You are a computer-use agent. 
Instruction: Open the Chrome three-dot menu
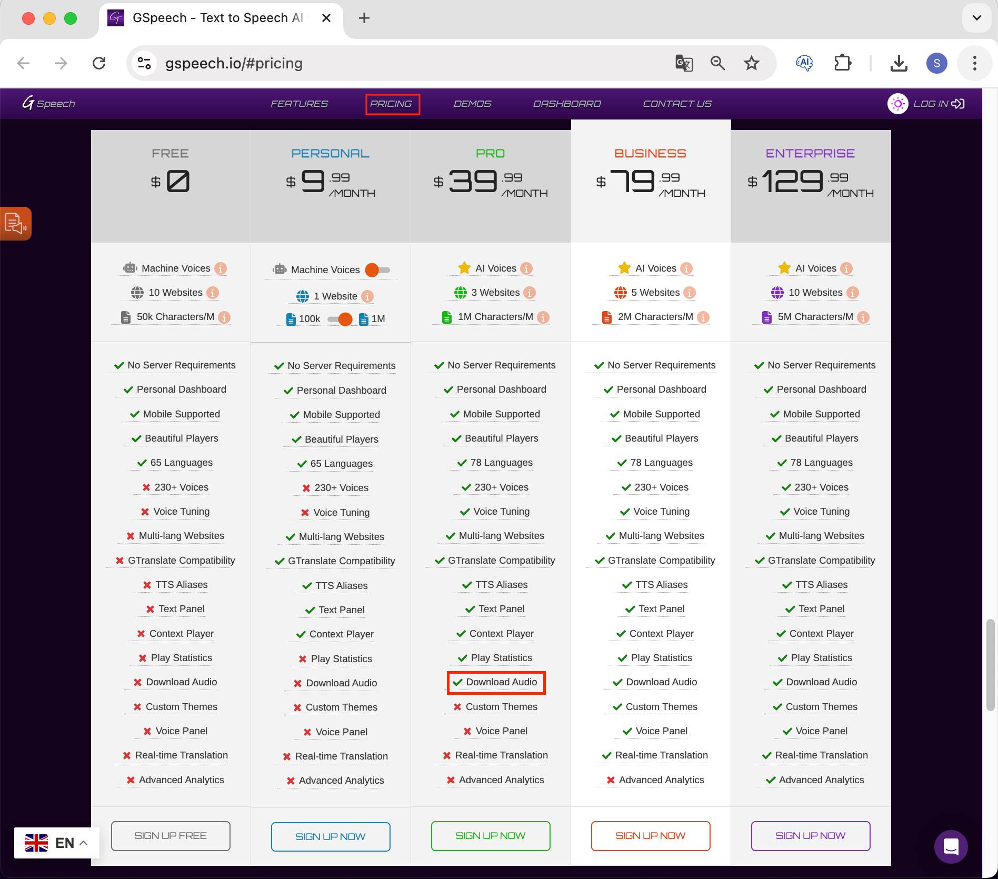click(x=974, y=63)
